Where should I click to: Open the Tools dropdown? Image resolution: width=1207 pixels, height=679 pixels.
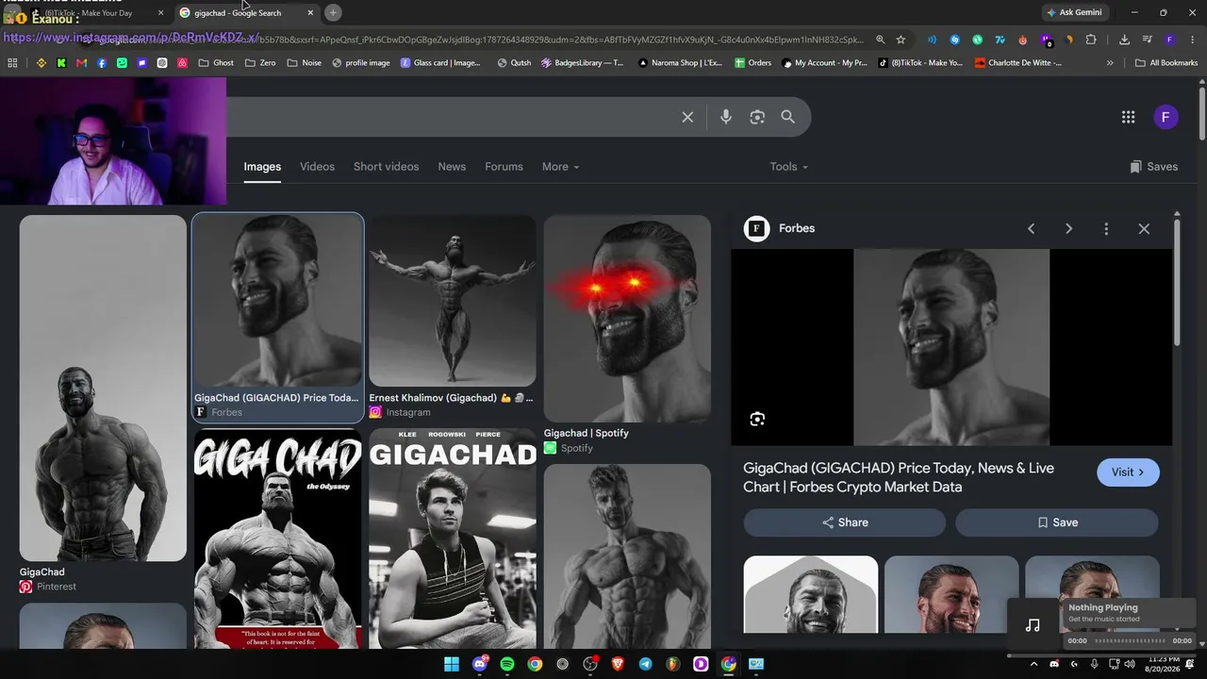[x=789, y=167]
